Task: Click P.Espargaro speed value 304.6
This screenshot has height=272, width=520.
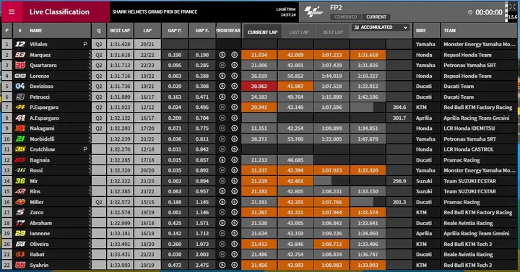Action: click(399, 108)
